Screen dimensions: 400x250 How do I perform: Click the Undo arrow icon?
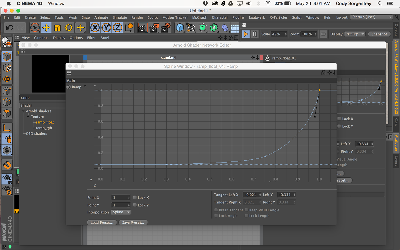point(9,28)
